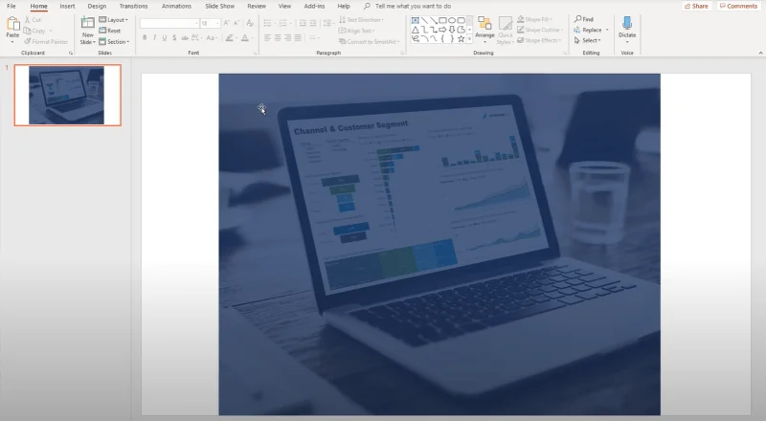Decrease list indent level

[x=303, y=23]
